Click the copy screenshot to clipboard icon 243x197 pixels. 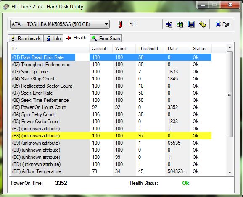[x=180, y=24]
